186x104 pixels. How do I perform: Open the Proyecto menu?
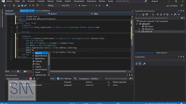31,1
